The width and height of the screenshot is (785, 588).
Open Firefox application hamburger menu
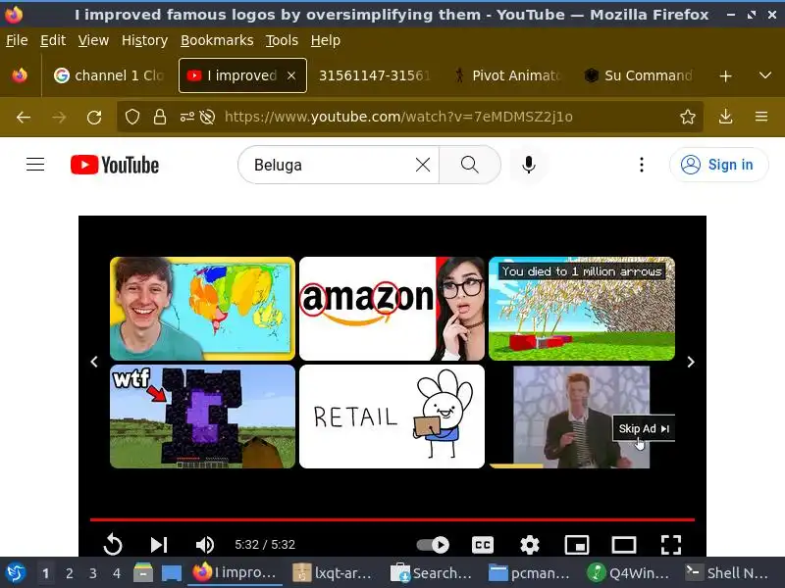coord(761,117)
